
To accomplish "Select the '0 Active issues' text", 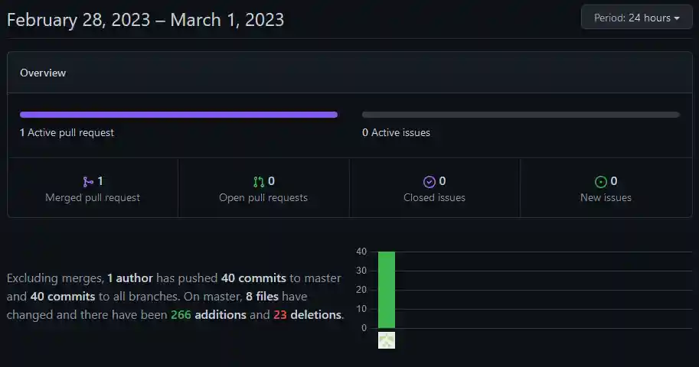I will pos(396,132).
